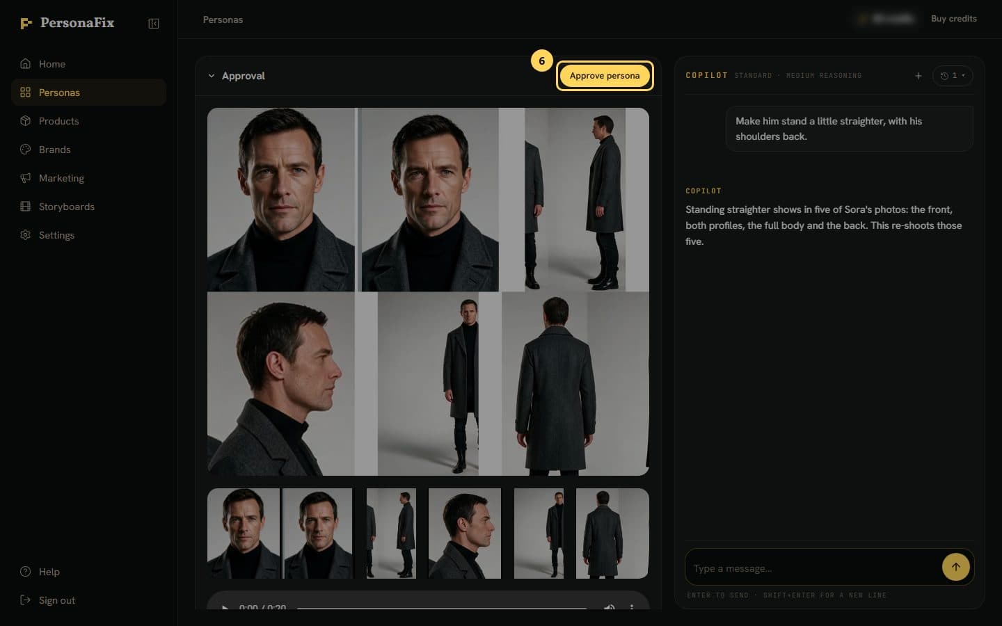Click the user message about standing straighter
The width and height of the screenshot is (1002, 626).
(849, 129)
